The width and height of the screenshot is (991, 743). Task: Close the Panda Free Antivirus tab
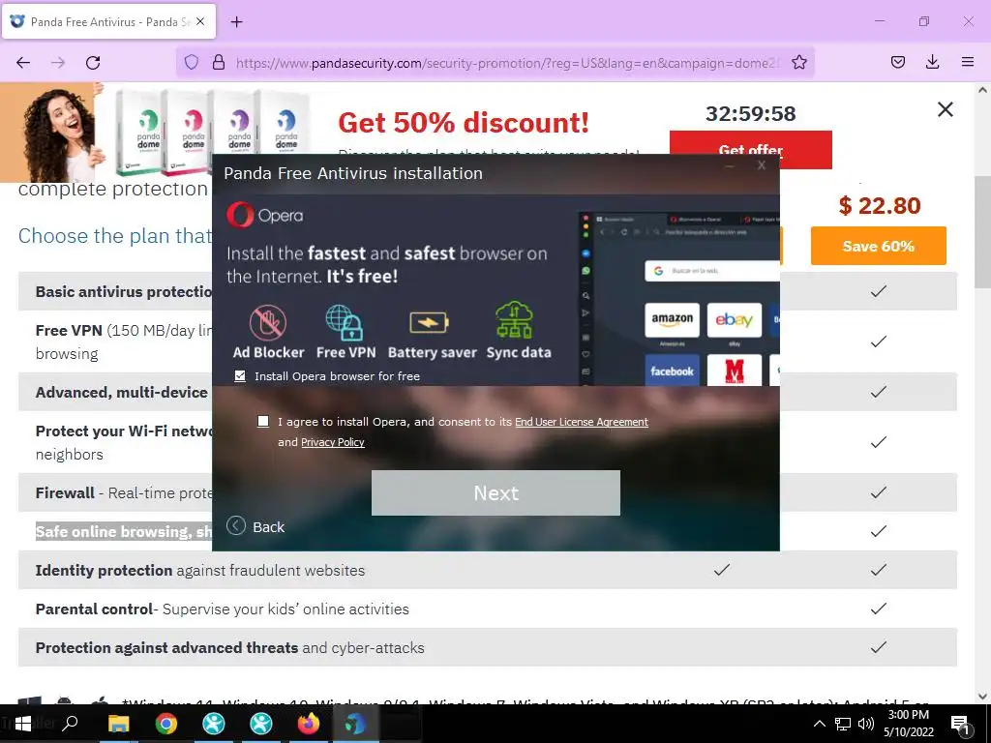[200, 21]
